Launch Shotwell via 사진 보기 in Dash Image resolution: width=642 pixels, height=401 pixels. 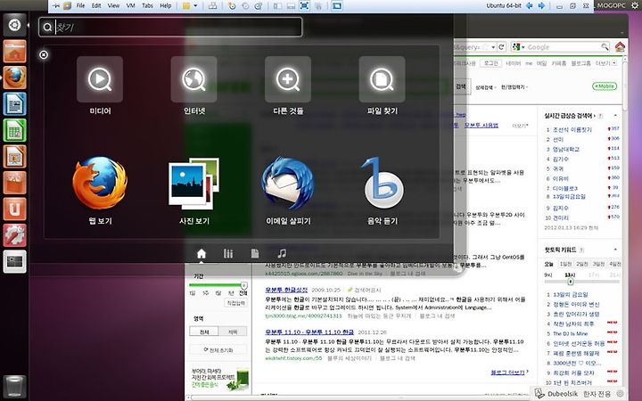click(x=194, y=191)
